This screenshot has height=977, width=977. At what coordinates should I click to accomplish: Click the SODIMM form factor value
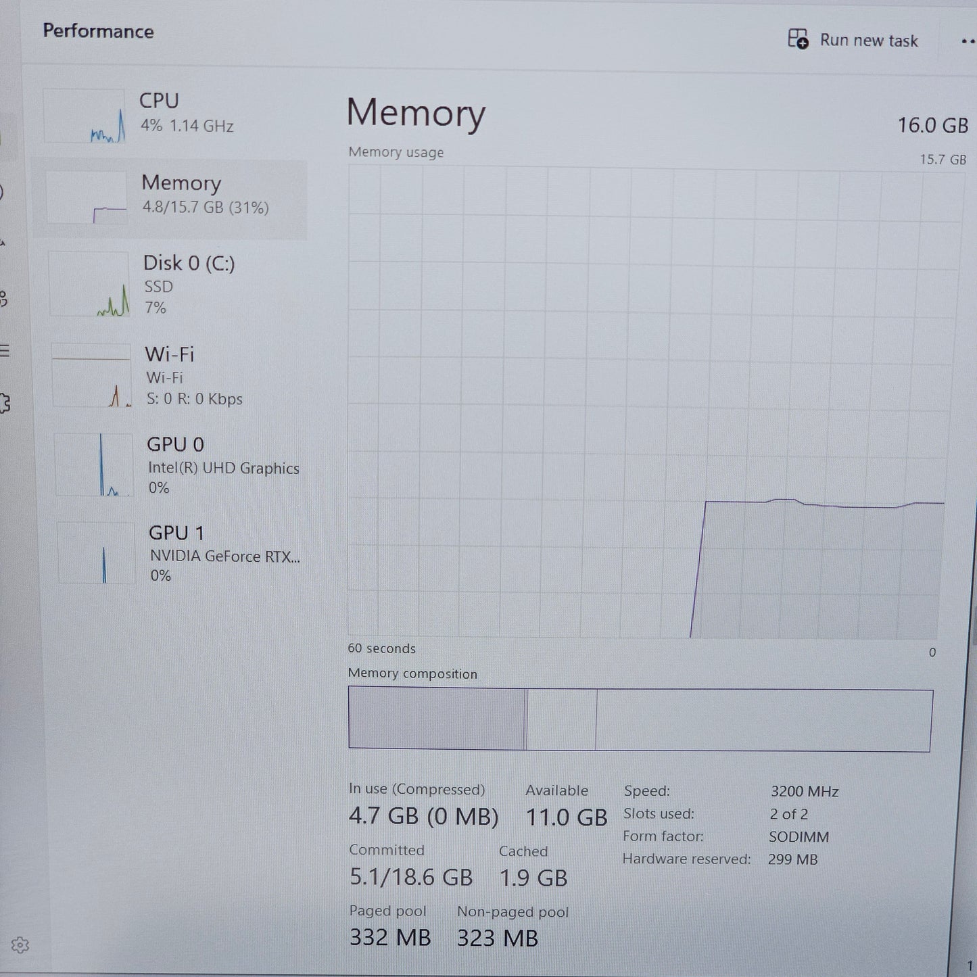799,837
